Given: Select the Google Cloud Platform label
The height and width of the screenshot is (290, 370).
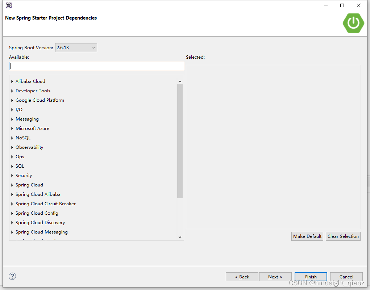Looking at the screenshot, I should tap(40, 100).
